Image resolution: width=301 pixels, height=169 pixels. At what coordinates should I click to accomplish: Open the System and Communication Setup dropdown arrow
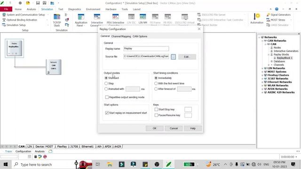(48, 15)
